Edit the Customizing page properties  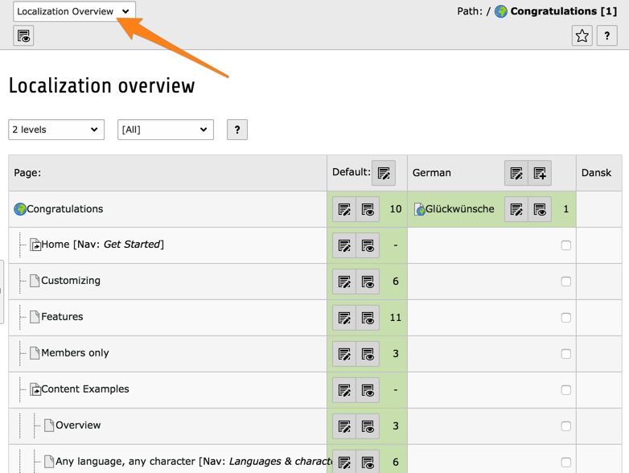(x=344, y=282)
